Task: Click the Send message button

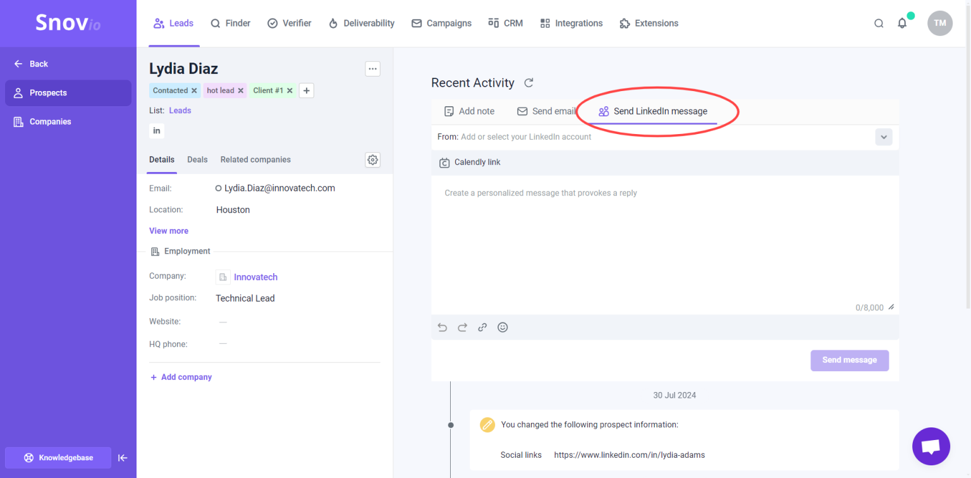Action: point(850,360)
